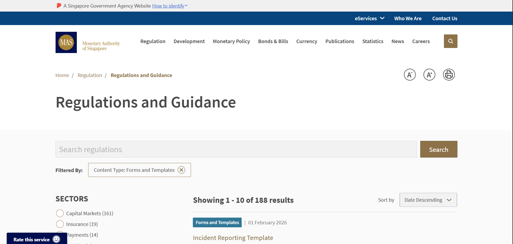The image size is (513, 244).
Task: Open the Date Descending sort dropdown
Action: [428, 200]
